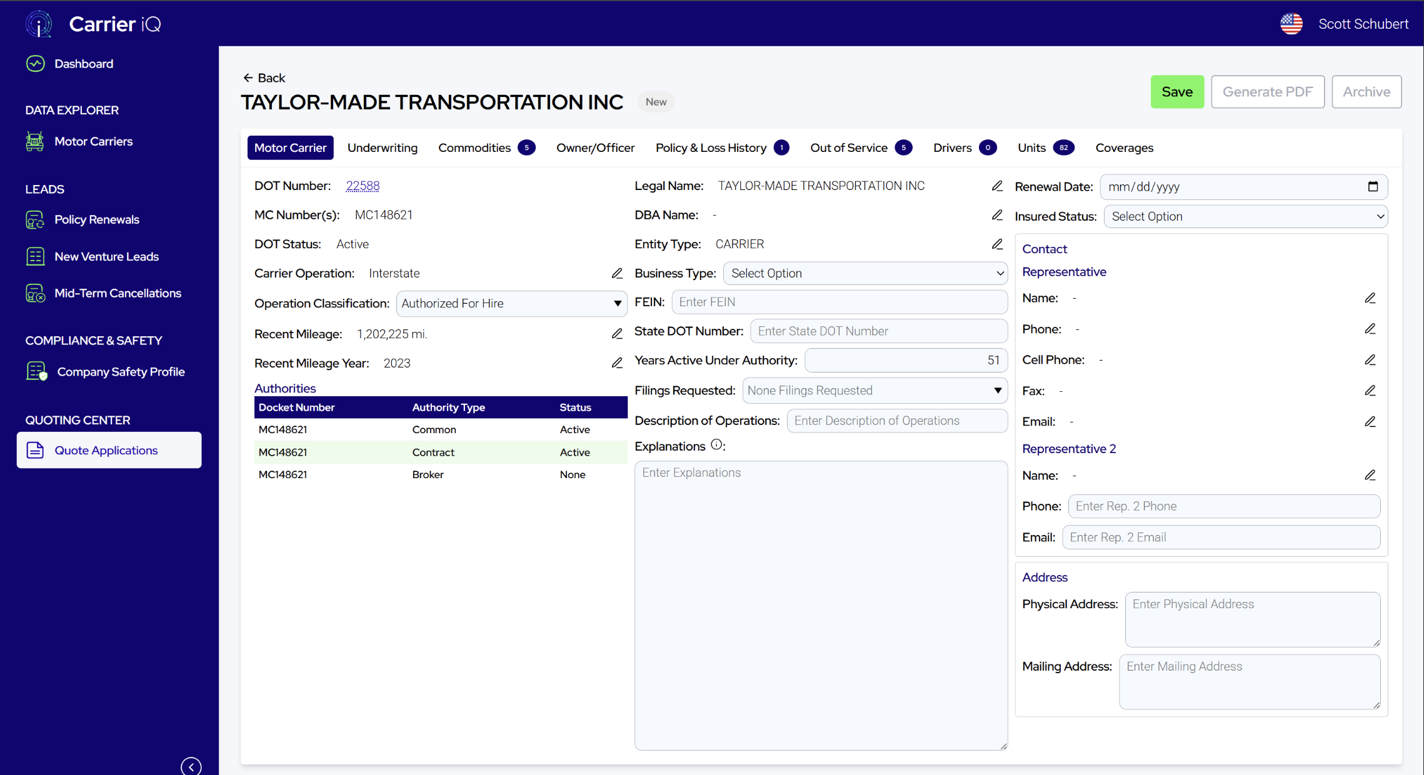1424x775 pixels.
Task: Click the green Save button
Action: coord(1176,92)
